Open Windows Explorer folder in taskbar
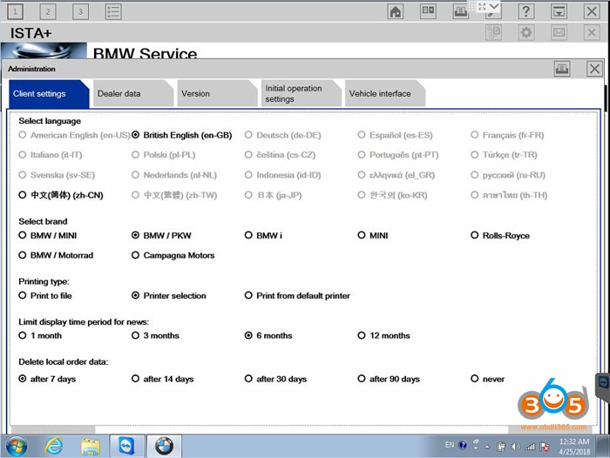 [x=91, y=446]
